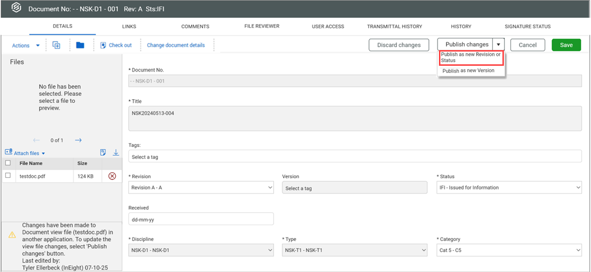This screenshot has width=591, height=272.
Task: Open the Type dropdown NSK-T1
Action: (x=355, y=250)
